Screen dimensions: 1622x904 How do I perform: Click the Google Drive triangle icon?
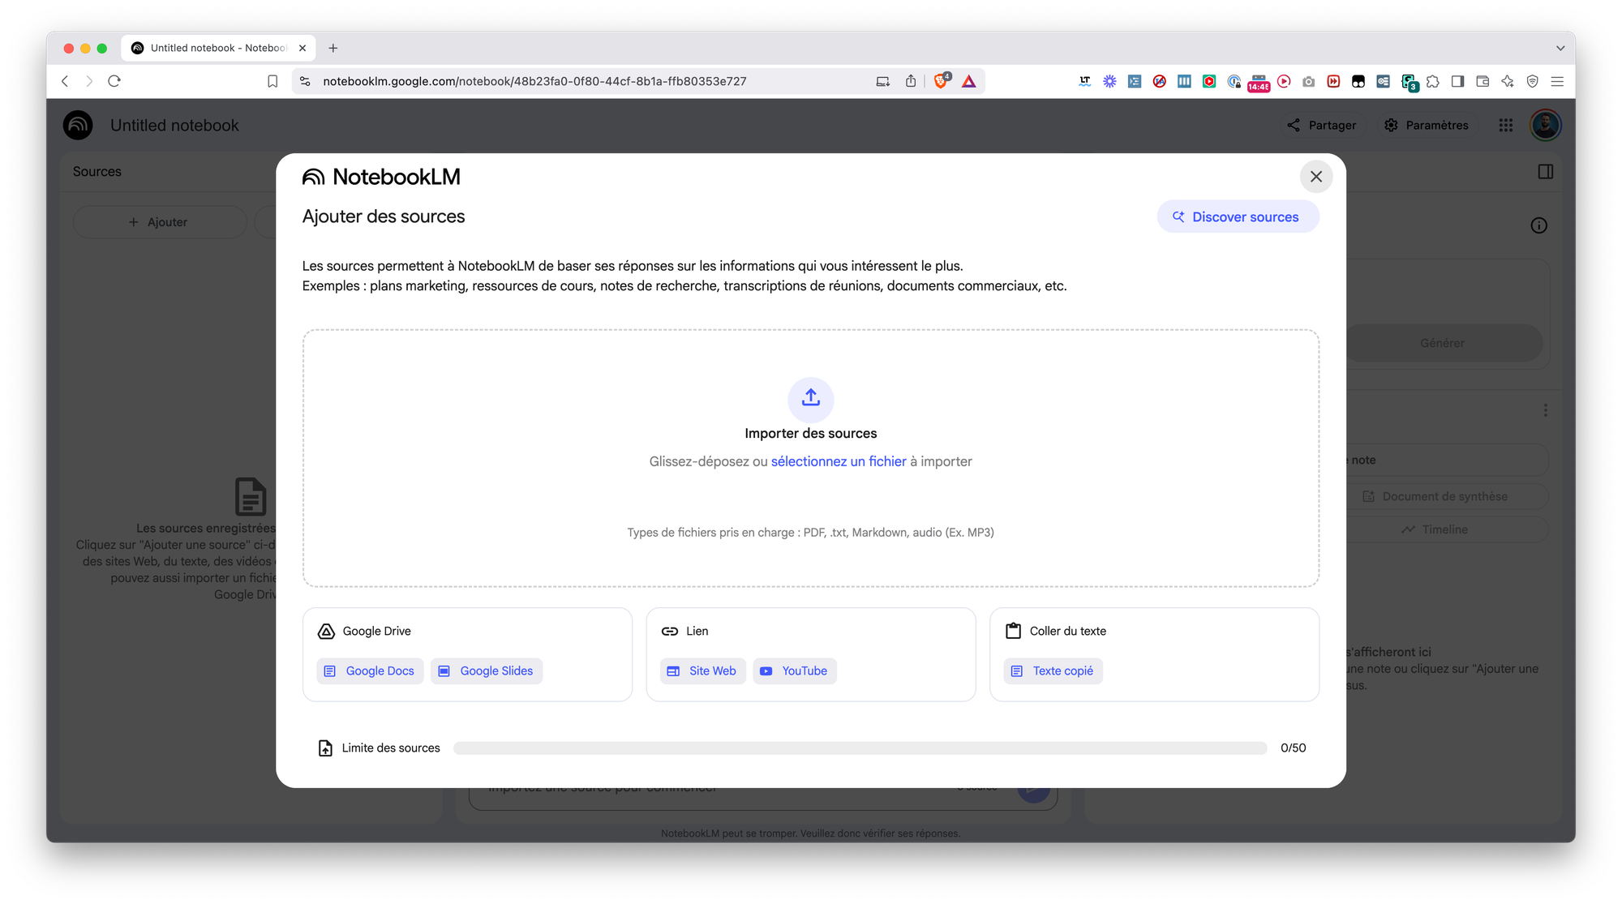tap(326, 631)
